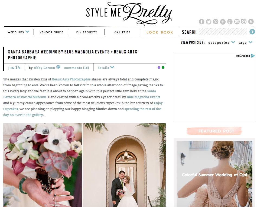Click the AdChoices icon in the ad
Image resolution: width=257 pixels, height=207 pixels.
253,56
